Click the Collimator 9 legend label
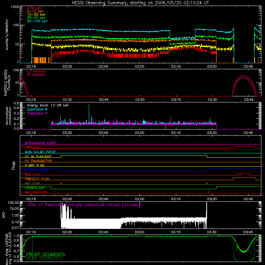 (37, 113)
